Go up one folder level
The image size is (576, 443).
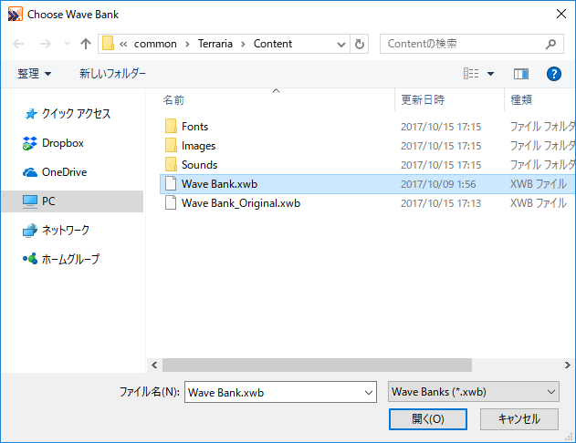coord(86,44)
